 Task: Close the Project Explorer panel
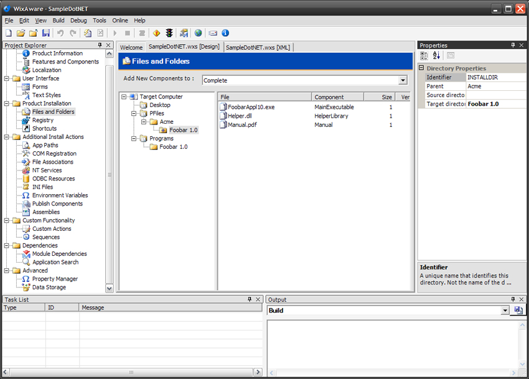click(x=108, y=45)
